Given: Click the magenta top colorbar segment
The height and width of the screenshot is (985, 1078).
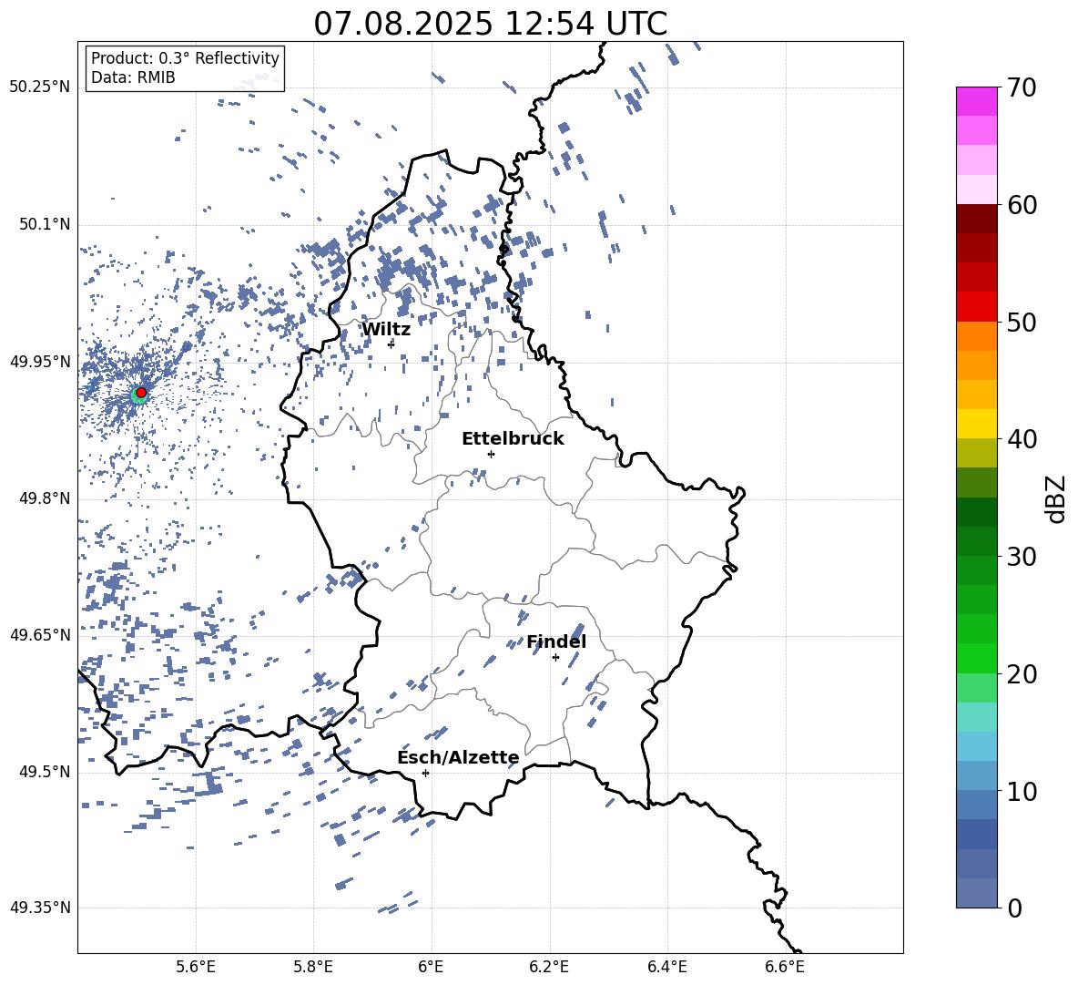Looking at the screenshot, I should pos(977,102).
